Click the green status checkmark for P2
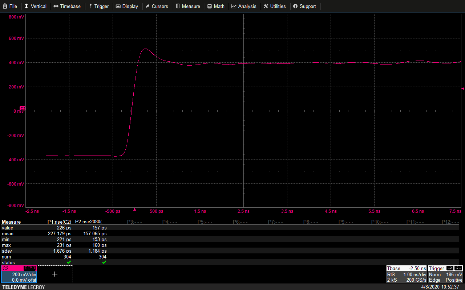 [104, 262]
